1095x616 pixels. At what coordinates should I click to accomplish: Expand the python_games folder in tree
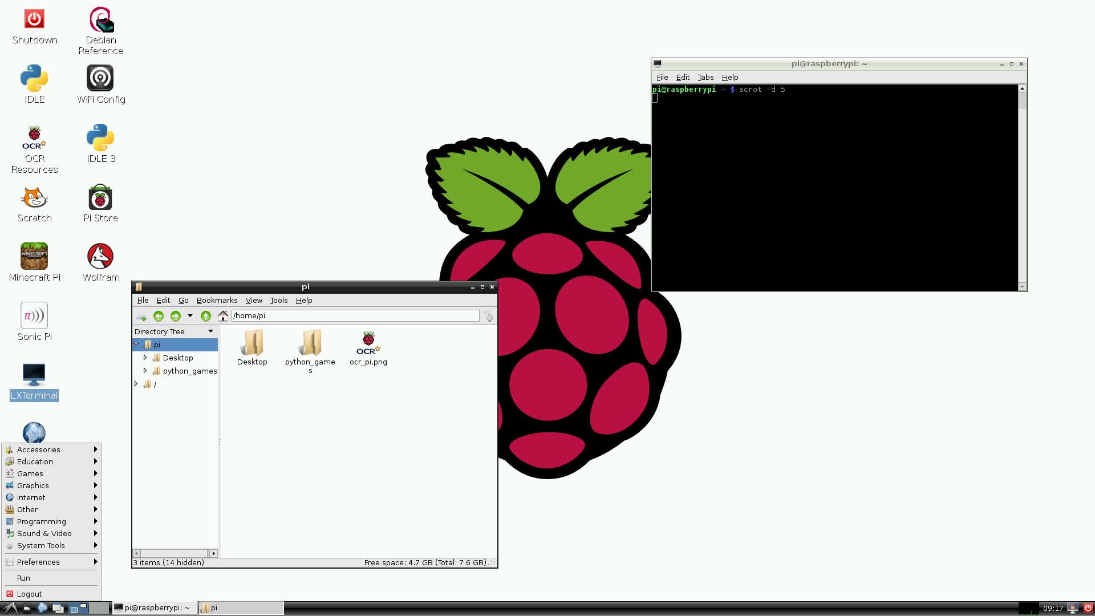click(x=145, y=371)
